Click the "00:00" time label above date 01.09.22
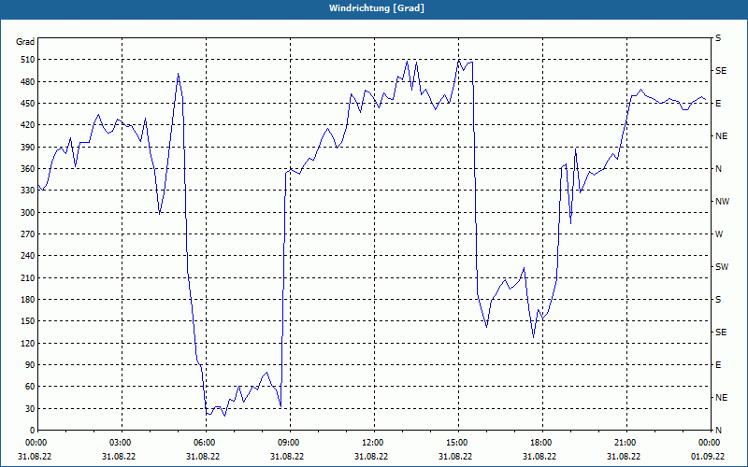 pos(708,443)
